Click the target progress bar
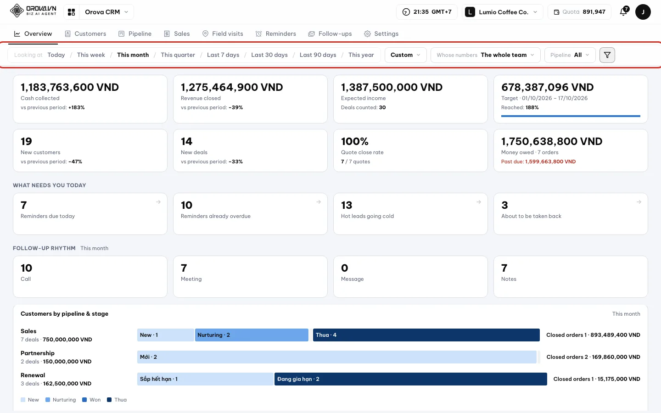This screenshot has height=413, width=661. (x=571, y=116)
